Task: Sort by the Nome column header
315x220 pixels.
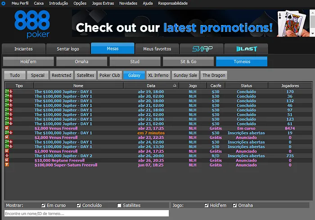Action: coord(78,86)
